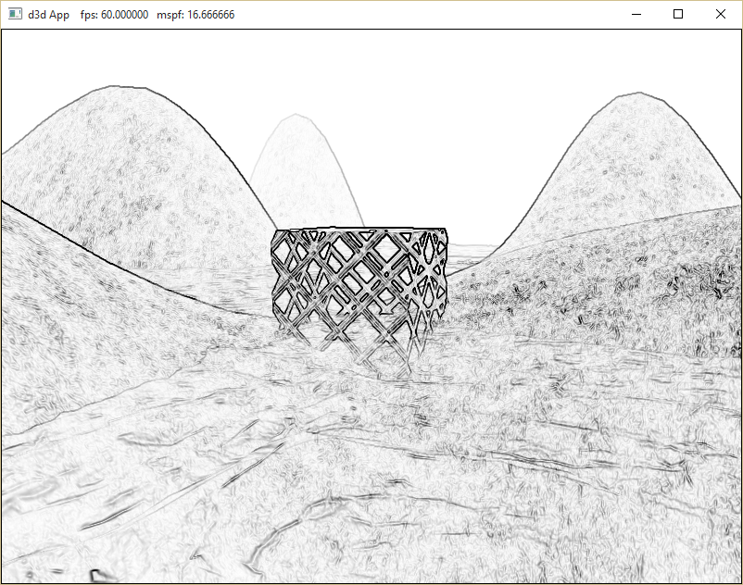The image size is (743, 585).
Task: Maximize the d3d App window
Action: (678, 15)
